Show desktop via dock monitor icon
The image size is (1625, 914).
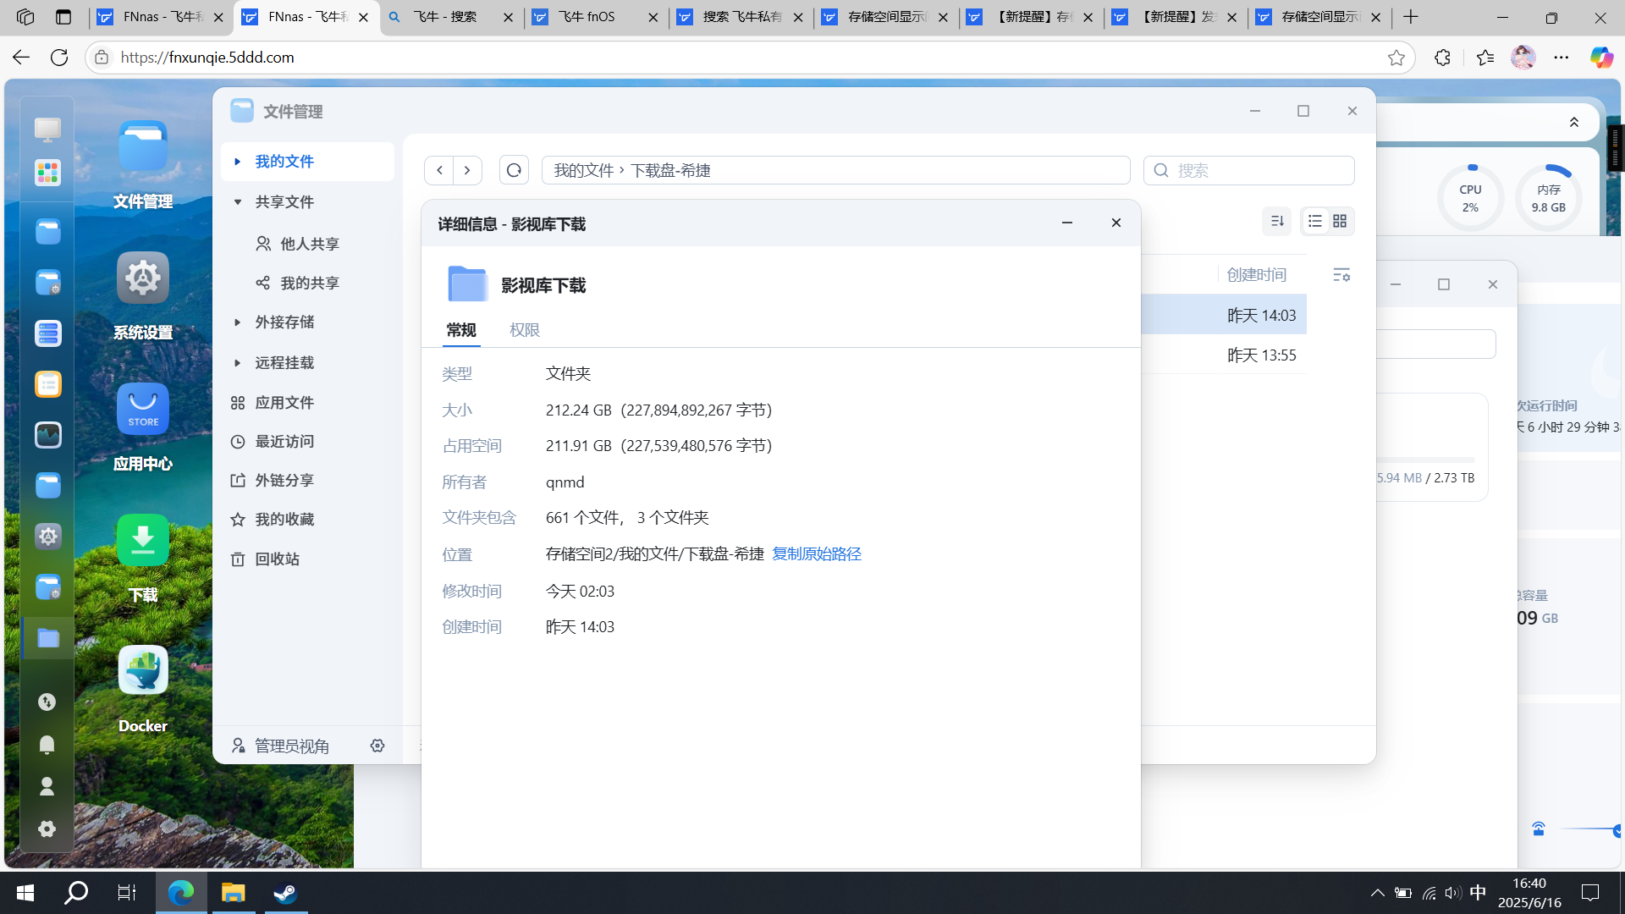pyautogui.click(x=47, y=129)
